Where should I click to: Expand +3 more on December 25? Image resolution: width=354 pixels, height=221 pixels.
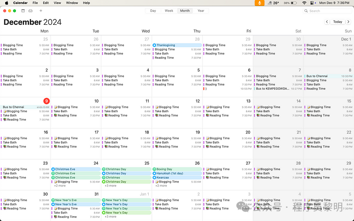(x=111, y=186)
